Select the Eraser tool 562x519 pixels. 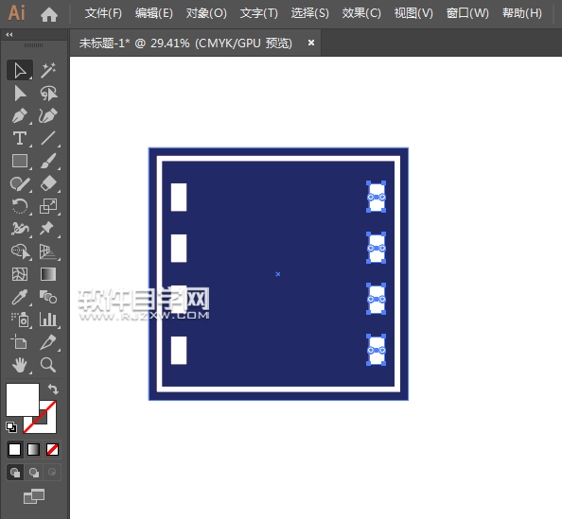click(x=48, y=183)
